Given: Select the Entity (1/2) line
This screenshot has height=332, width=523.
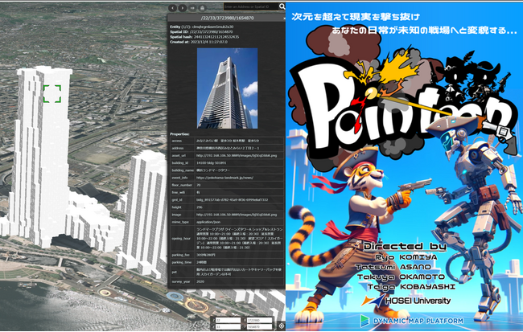Looking at the screenshot, I should [201, 27].
